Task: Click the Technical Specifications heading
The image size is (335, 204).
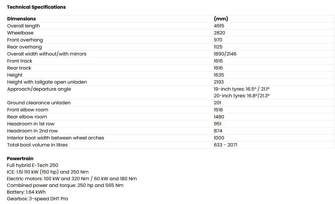Action: (36, 7)
